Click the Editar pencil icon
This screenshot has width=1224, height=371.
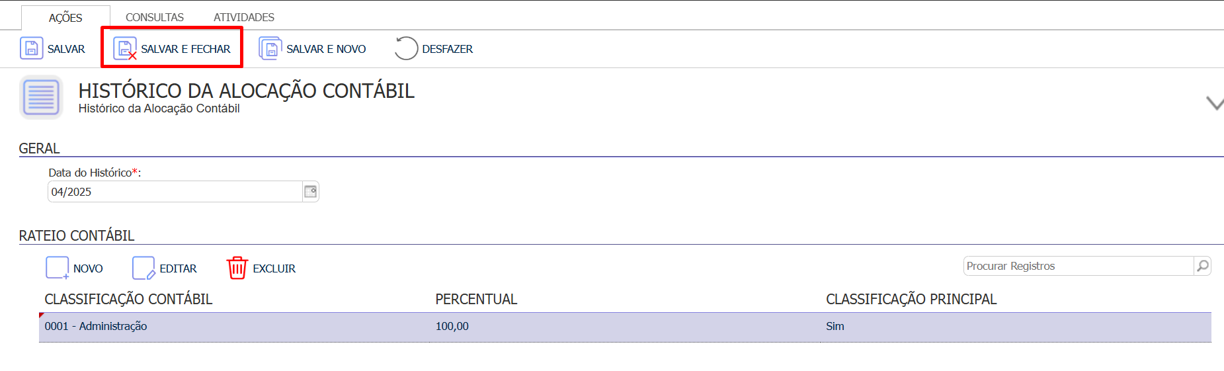[143, 268]
